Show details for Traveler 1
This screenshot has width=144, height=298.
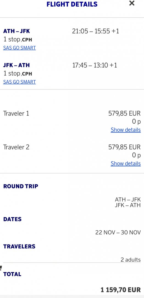click(126, 130)
